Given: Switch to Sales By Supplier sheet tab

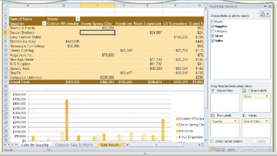Looking at the screenshot, I should (35, 145).
